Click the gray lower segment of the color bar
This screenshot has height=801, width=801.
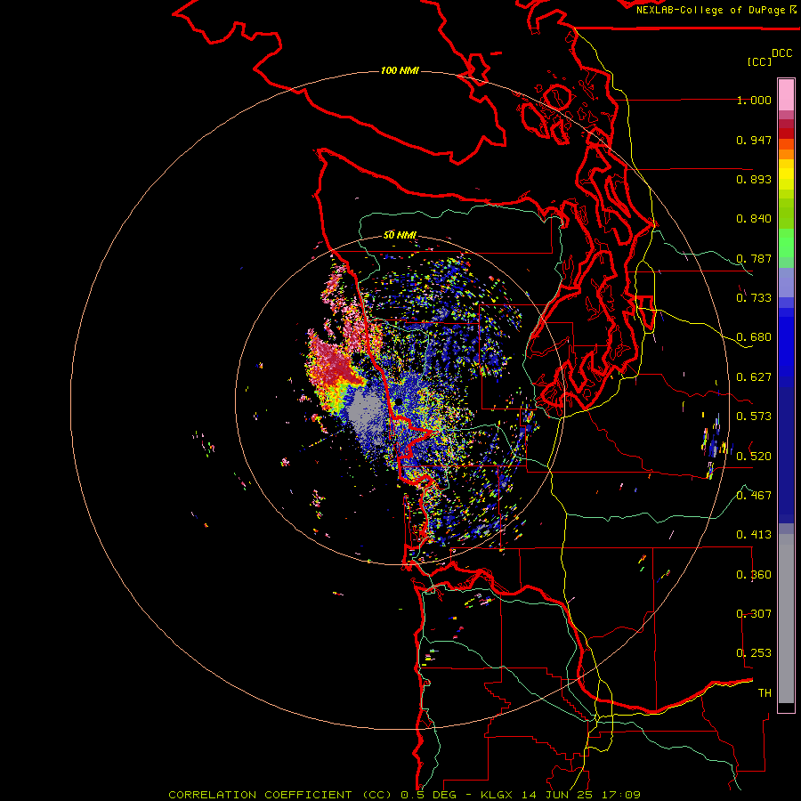click(786, 619)
